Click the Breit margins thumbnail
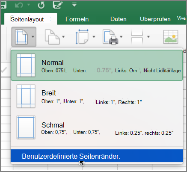 click(26, 96)
